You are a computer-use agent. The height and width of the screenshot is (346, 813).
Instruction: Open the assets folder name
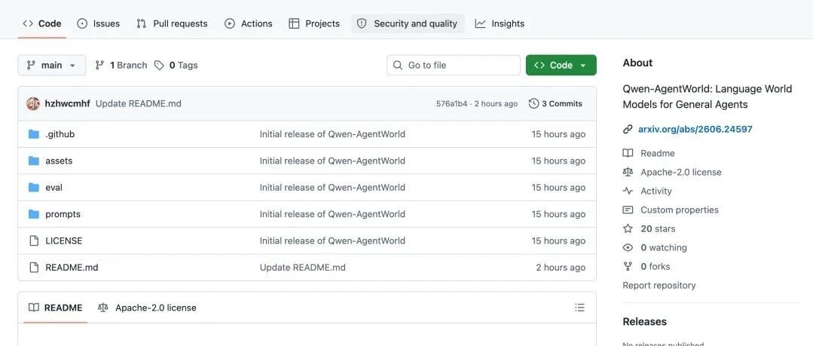click(59, 161)
